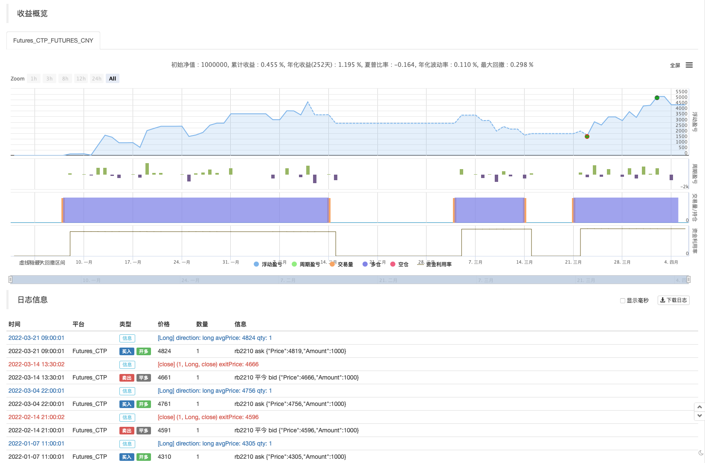Click the scroll-down chevron at page edge
Viewport: 705px width, 463px height.
click(699, 416)
